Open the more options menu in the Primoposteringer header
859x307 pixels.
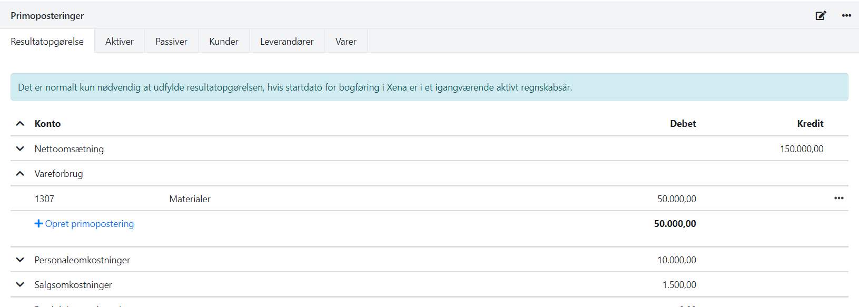(x=846, y=16)
